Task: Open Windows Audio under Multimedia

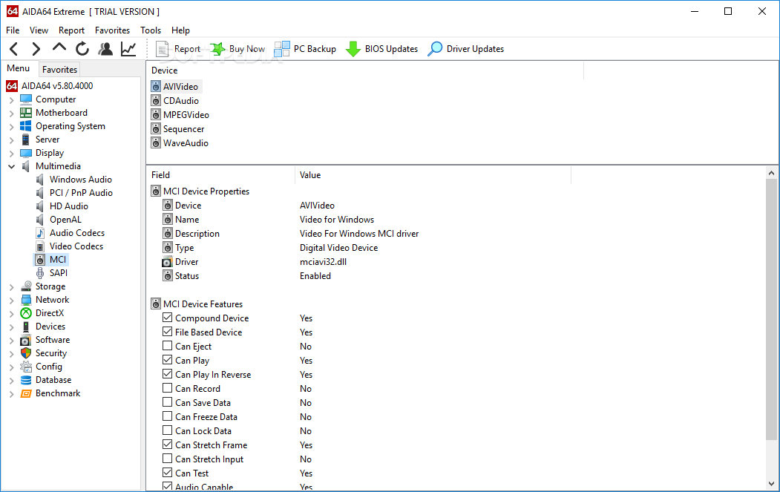Action: [81, 180]
